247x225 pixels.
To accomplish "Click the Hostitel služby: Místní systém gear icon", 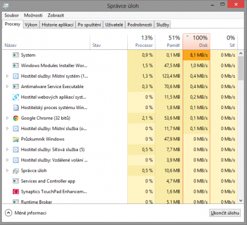I will pyautogui.click(x=15, y=76).
